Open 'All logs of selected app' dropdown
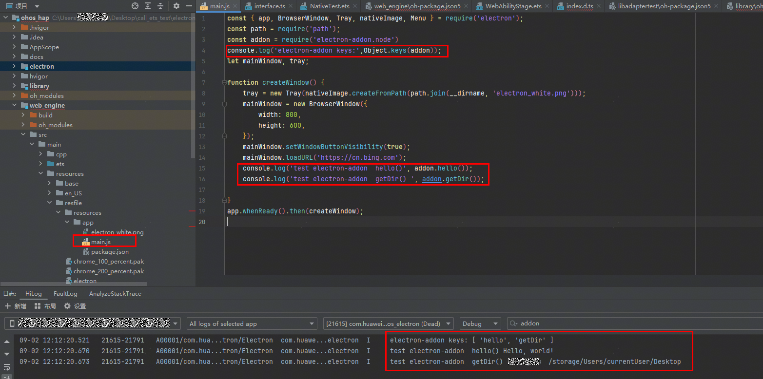Image resolution: width=763 pixels, height=379 pixels. coord(252,323)
